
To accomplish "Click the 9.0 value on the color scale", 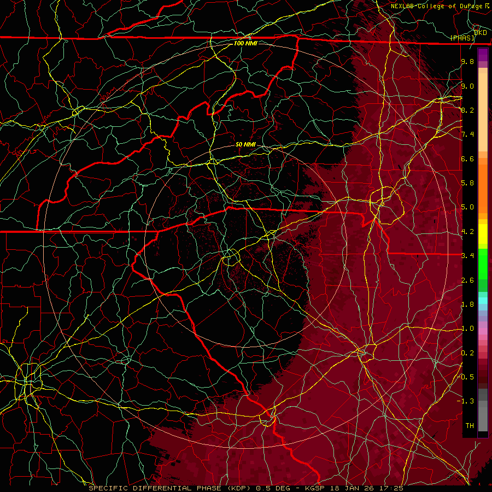I will pos(467,86).
